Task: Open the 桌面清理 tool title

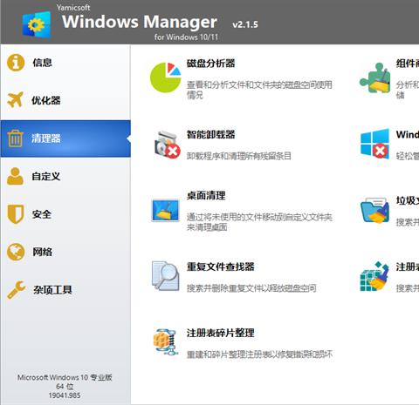Action: (206, 195)
